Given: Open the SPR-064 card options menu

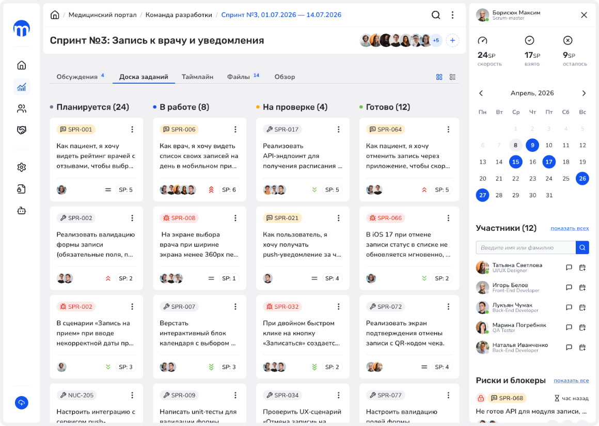Looking at the screenshot, I should 448,130.
